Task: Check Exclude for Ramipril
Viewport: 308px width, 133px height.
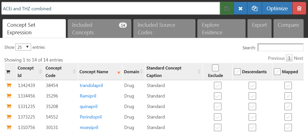Action: pyautogui.click(x=218, y=96)
